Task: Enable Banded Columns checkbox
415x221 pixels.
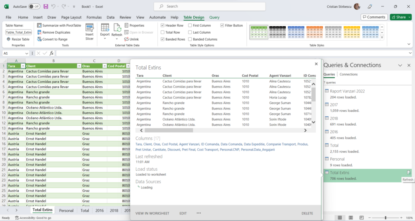Action: pos(190,39)
